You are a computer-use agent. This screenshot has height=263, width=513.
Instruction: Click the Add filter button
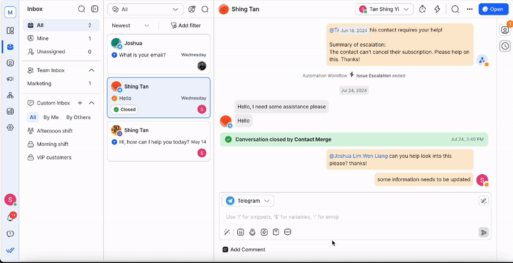pos(185,26)
